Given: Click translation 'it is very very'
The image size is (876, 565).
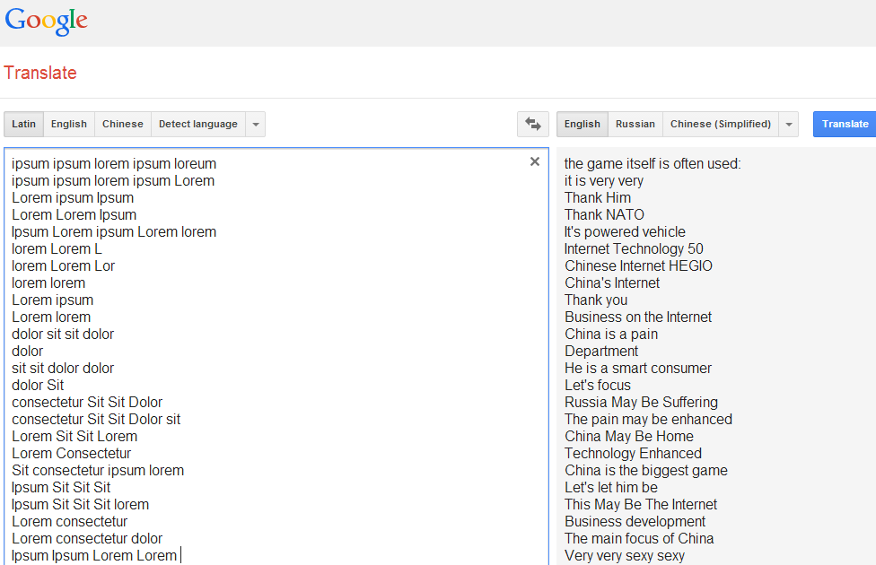Looking at the screenshot, I should point(604,181).
